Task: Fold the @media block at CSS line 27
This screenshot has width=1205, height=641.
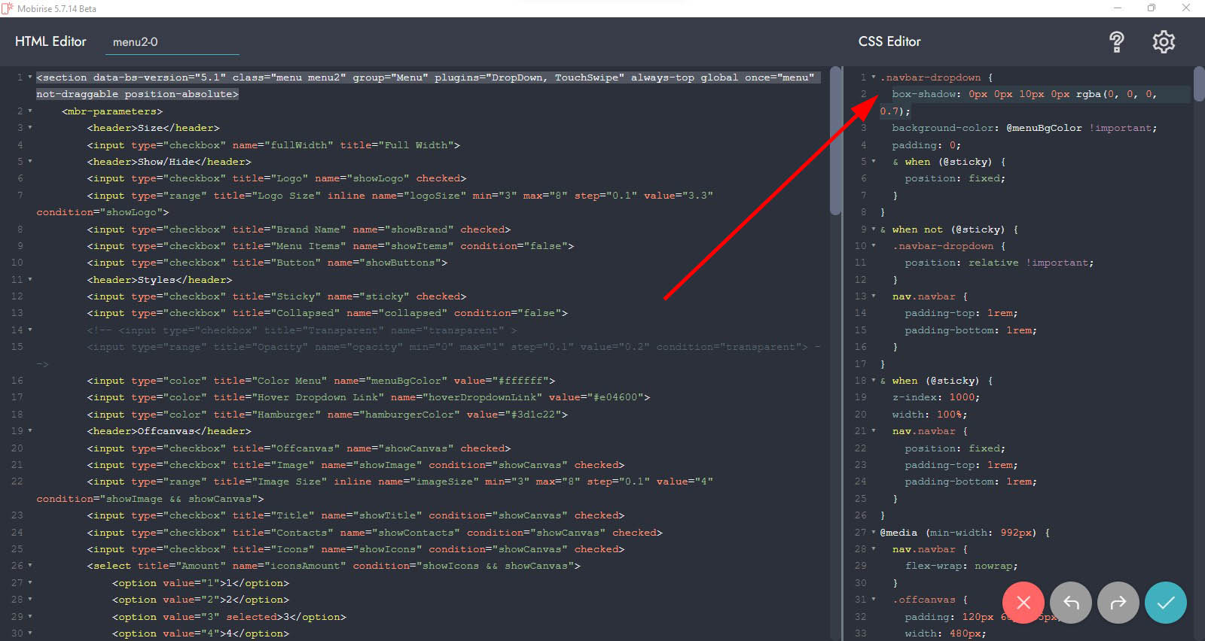Action: [x=874, y=533]
